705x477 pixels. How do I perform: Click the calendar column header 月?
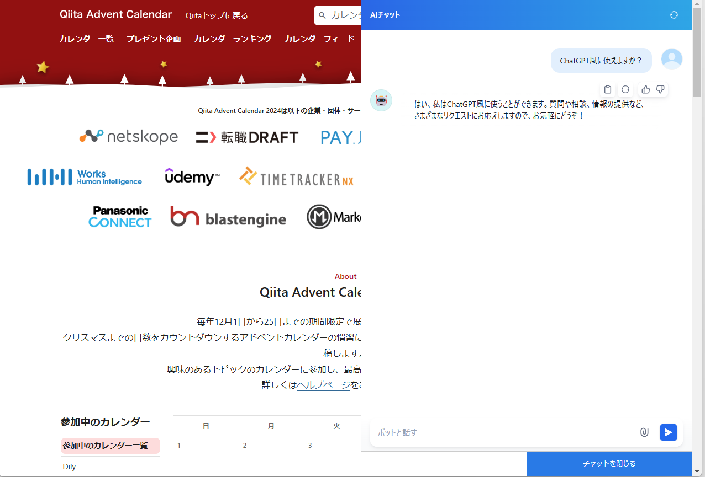(x=271, y=426)
